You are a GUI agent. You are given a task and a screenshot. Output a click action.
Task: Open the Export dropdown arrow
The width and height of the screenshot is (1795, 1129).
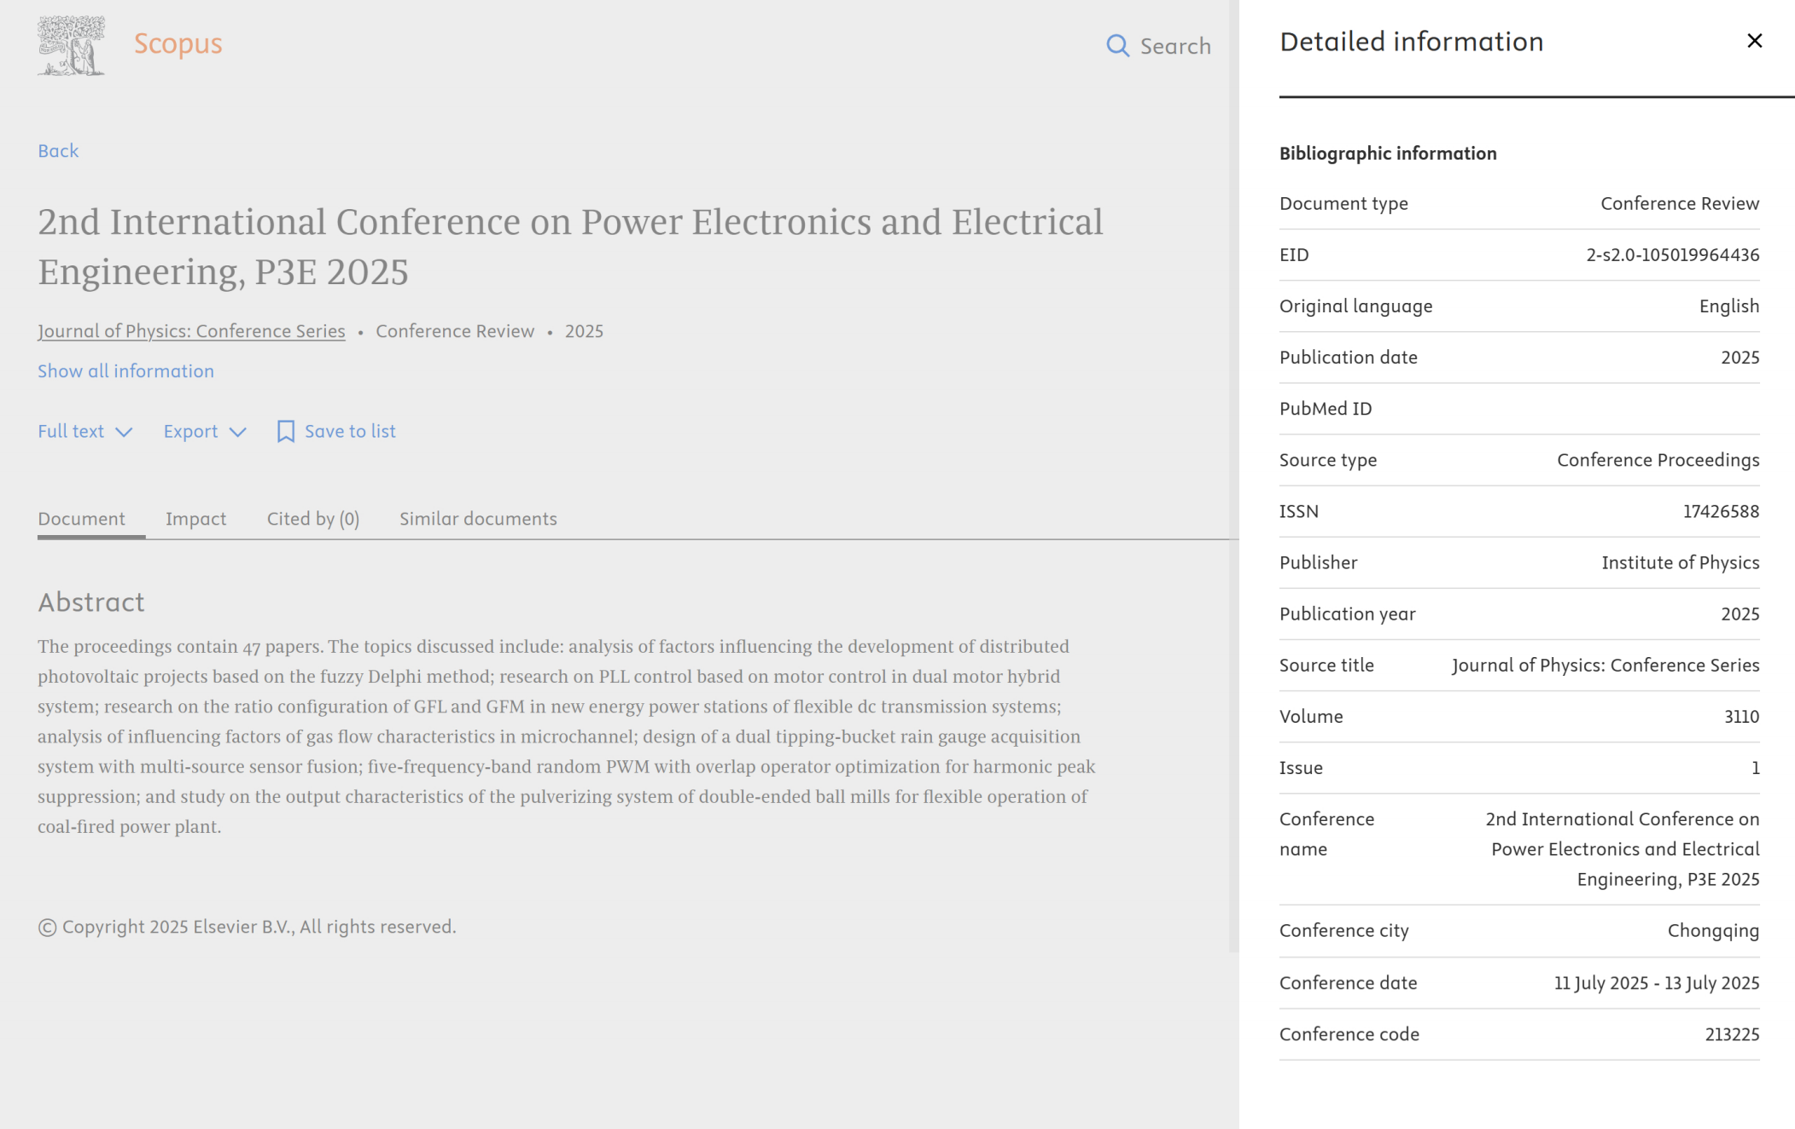point(238,432)
